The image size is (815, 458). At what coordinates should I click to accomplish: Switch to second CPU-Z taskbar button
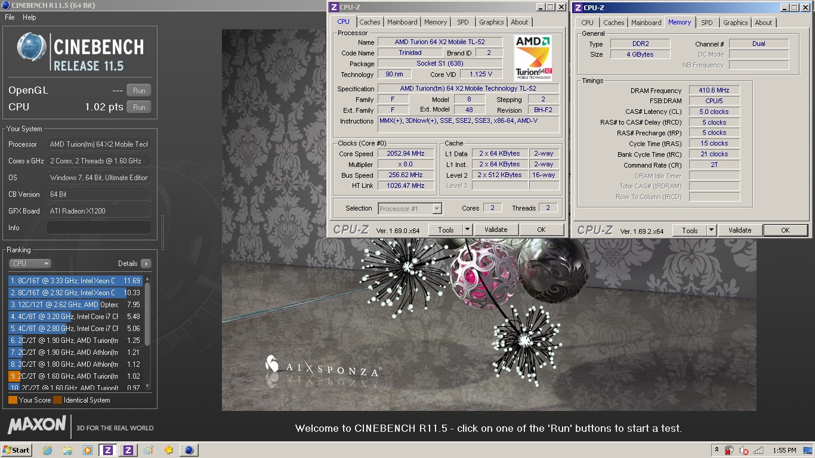coord(128,450)
